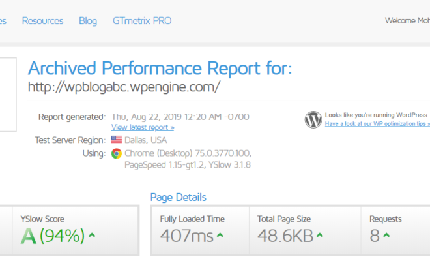Click the wpblogabc.wpengine.com URL text
The width and height of the screenshot is (430, 274).
124,87
